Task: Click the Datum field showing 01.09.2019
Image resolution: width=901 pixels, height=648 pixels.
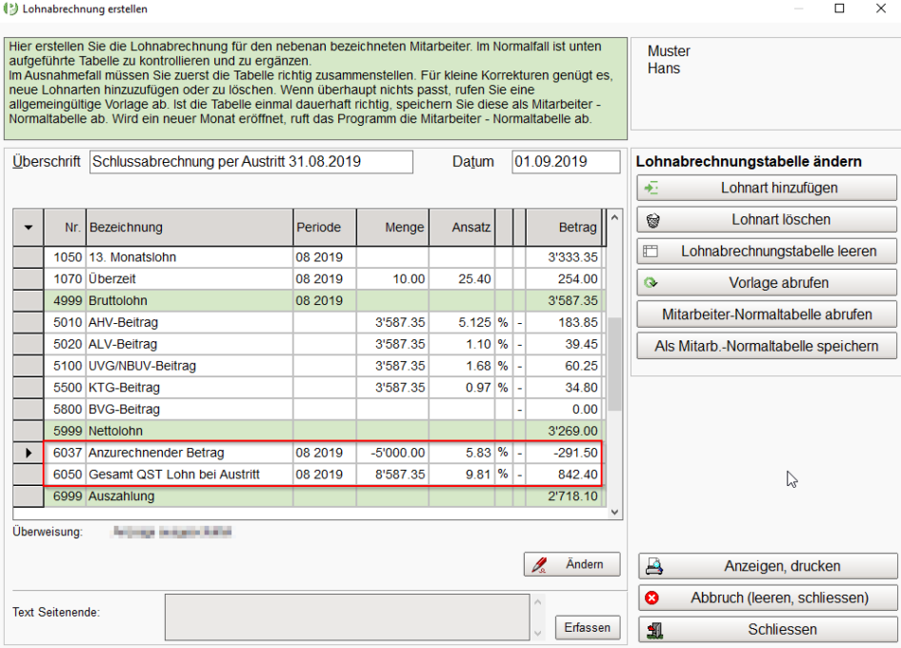Action: point(566,162)
